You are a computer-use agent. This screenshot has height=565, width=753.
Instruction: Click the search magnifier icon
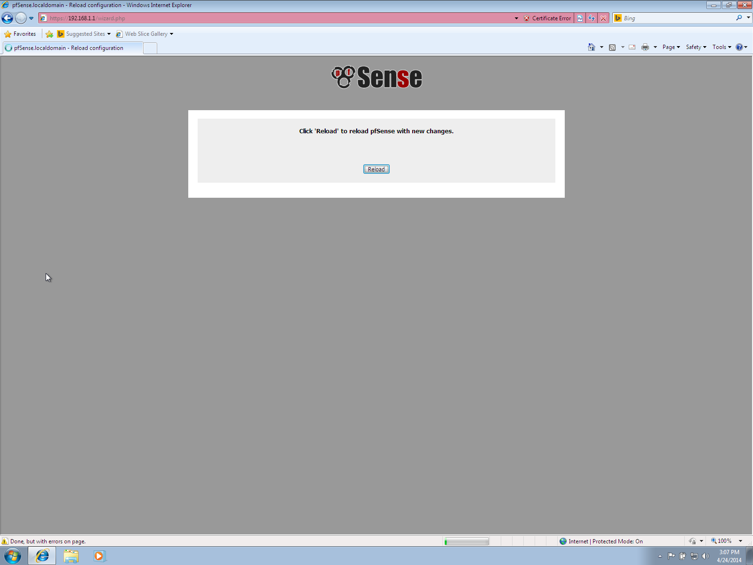click(x=739, y=18)
